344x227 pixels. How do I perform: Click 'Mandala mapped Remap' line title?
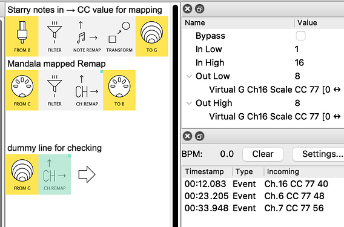tap(56, 64)
